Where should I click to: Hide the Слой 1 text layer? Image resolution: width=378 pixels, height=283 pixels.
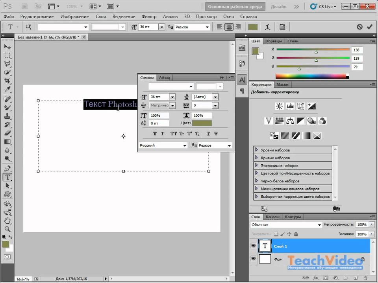tap(253, 246)
